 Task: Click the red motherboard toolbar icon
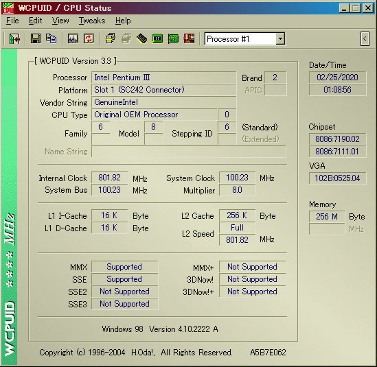tap(189, 38)
